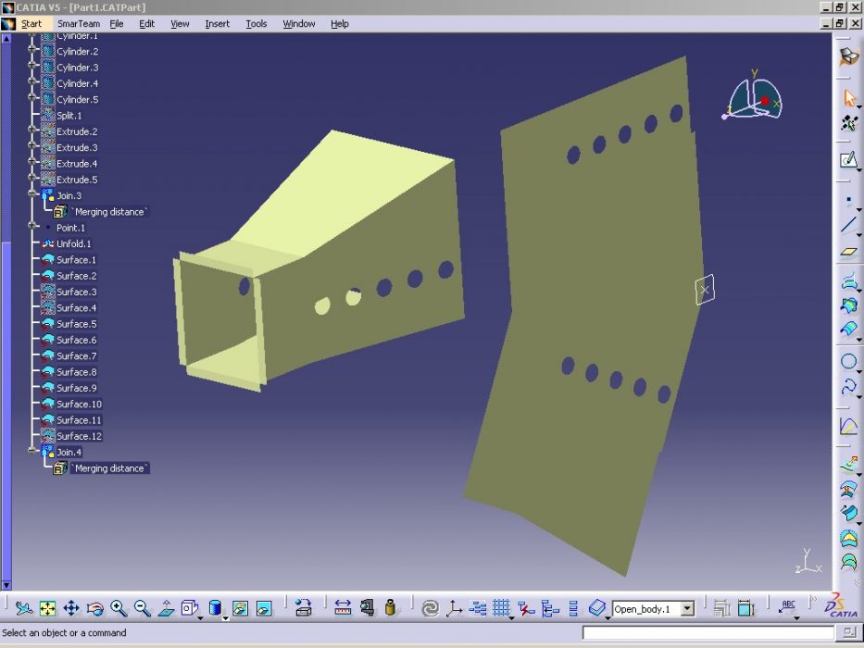This screenshot has height=648, width=864.
Task: Toggle the grid display icon
Action: click(502, 608)
